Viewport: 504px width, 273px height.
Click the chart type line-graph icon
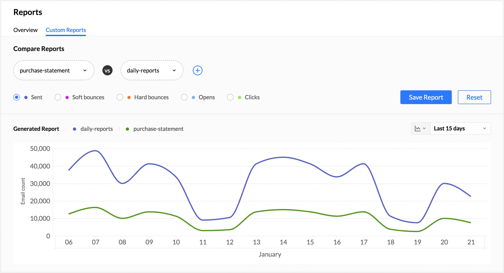coord(418,129)
